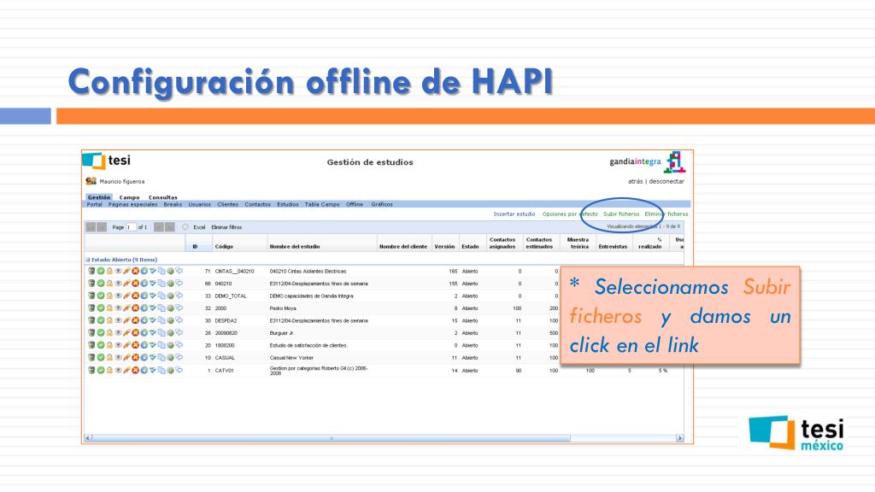The image size is (875, 492).
Task: Click the trash icon for CATV01 study
Action: tap(91, 370)
